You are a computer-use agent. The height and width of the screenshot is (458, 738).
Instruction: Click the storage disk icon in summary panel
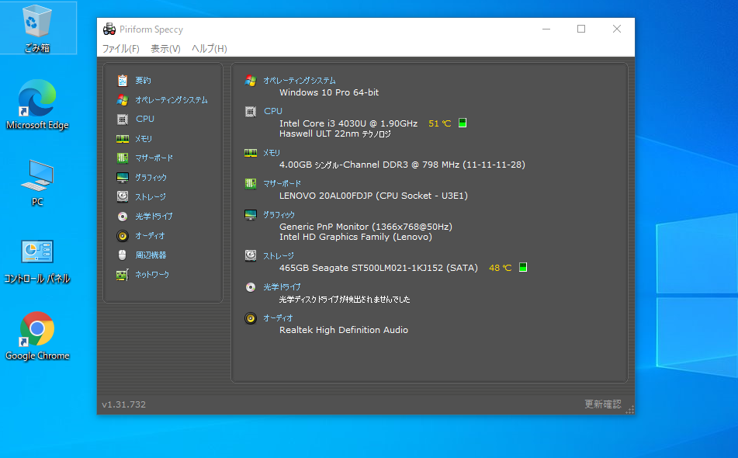click(x=251, y=255)
